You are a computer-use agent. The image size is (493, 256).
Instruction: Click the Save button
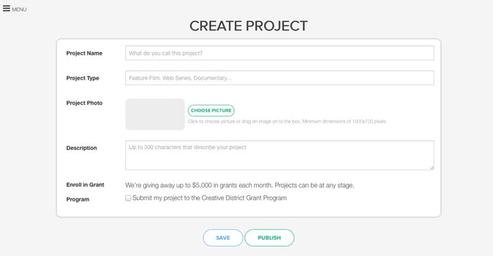click(x=223, y=238)
